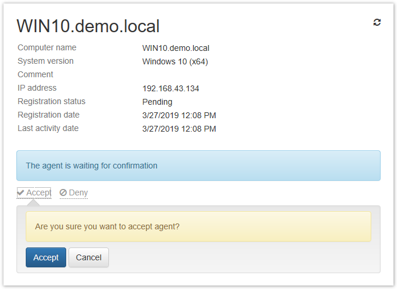Image resolution: width=397 pixels, height=289 pixels.
Task: Click the System version value Windows 10 (x64)
Action: pyautogui.click(x=175, y=61)
